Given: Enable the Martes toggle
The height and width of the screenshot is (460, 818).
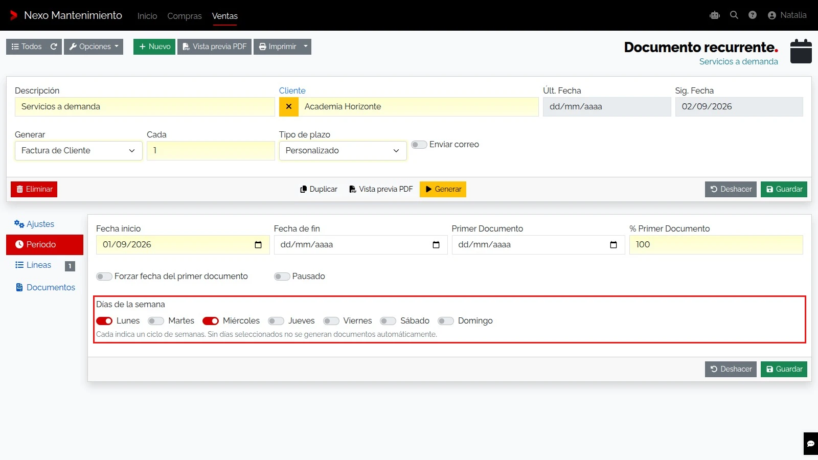Looking at the screenshot, I should (156, 321).
